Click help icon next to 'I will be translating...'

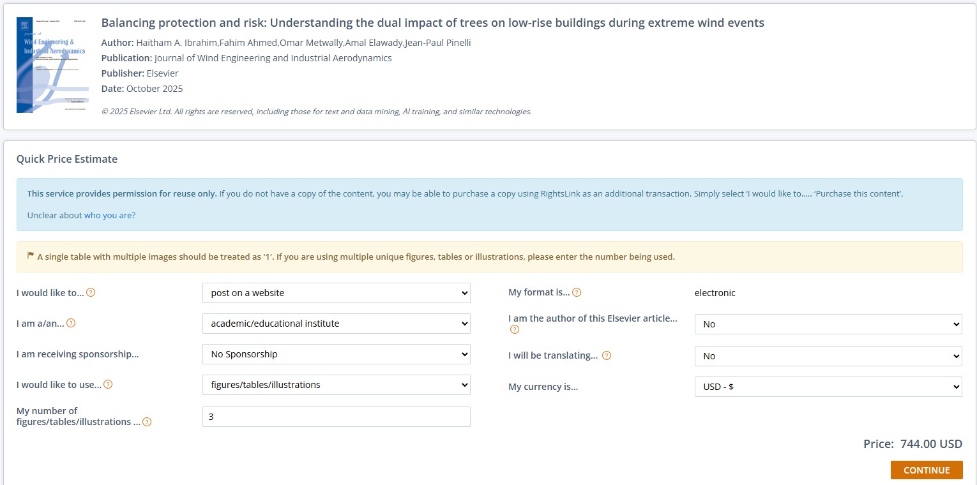(607, 355)
